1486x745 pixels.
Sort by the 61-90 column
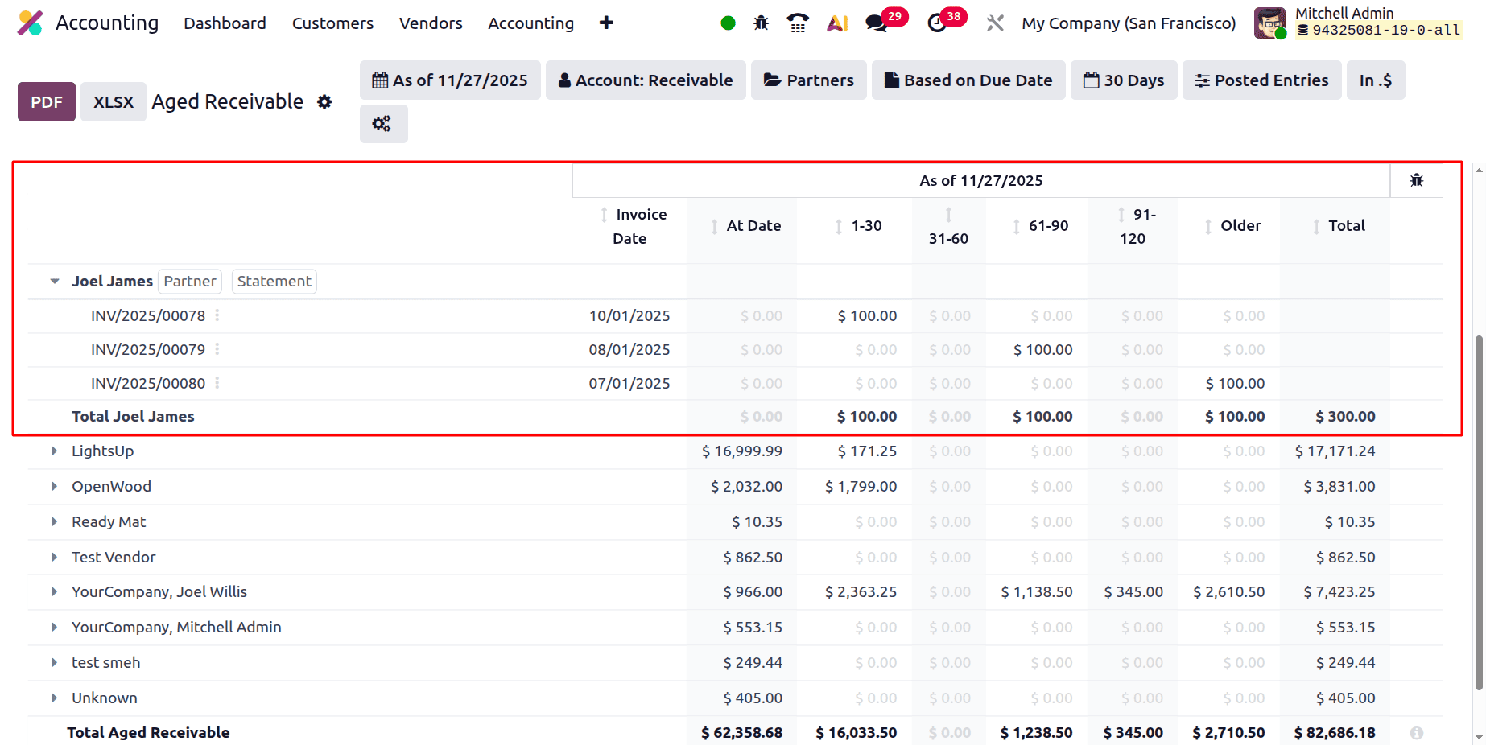pyautogui.click(x=1016, y=227)
